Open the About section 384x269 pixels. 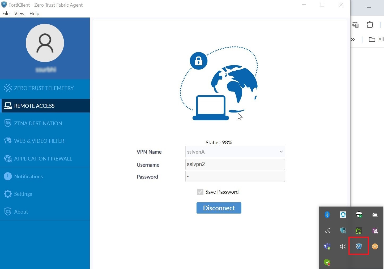(x=21, y=211)
